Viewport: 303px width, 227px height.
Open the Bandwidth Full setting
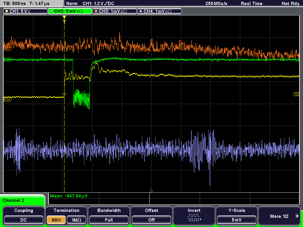tap(109, 220)
